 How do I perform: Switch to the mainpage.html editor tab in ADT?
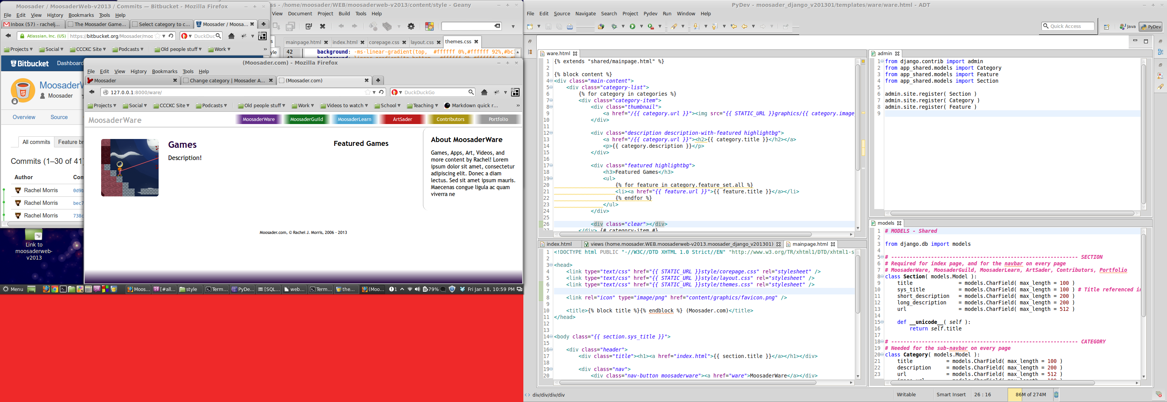[x=810, y=244]
